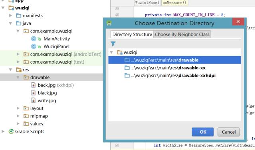Click the MainActivity class icon

pyautogui.click(x=33, y=39)
